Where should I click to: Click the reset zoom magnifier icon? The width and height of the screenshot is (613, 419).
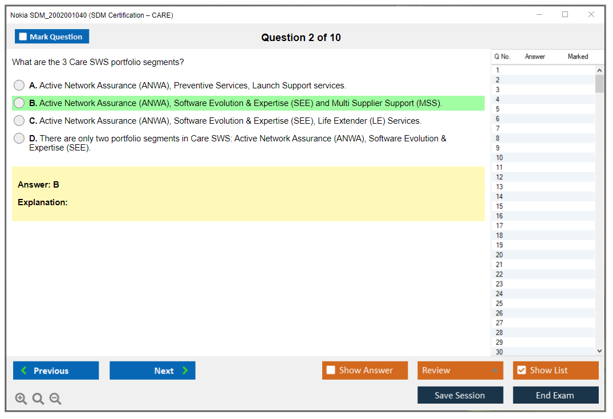tap(38, 399)
